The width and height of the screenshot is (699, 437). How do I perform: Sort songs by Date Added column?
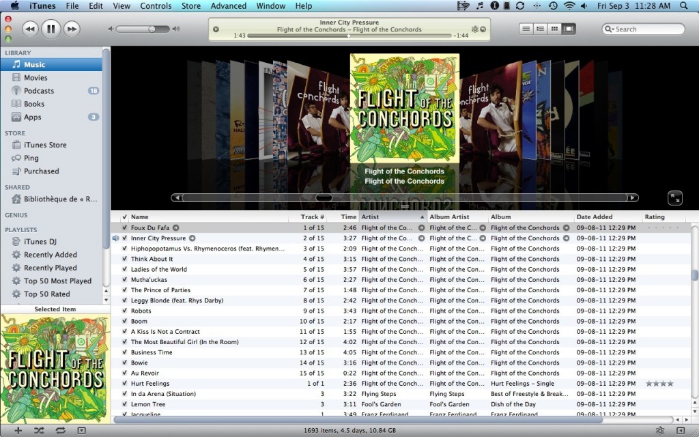(x=608, y=216)
